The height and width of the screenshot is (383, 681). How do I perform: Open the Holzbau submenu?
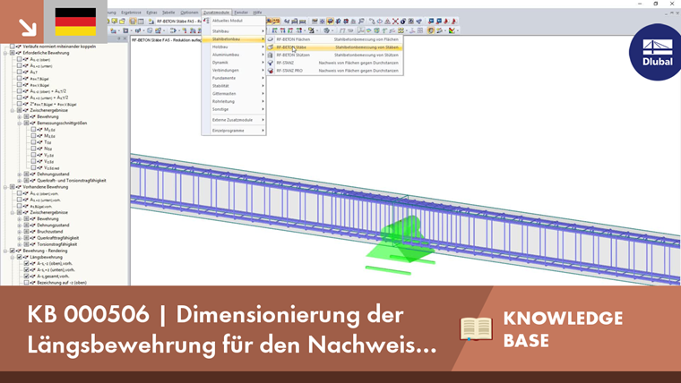coord(234,47)
